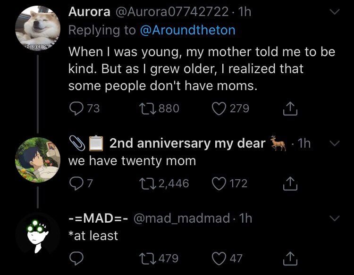Visit @mad_madmad profile from the handle
The image size is (354, 275).
pyautogui.click(x=182, y=218)
